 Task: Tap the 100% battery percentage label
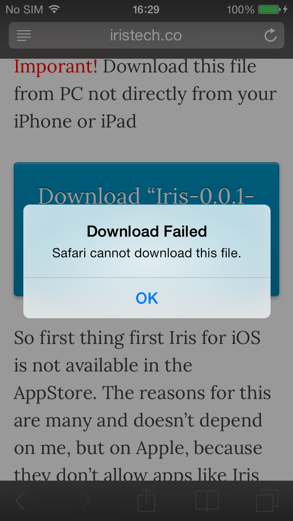tap(240, 9)
